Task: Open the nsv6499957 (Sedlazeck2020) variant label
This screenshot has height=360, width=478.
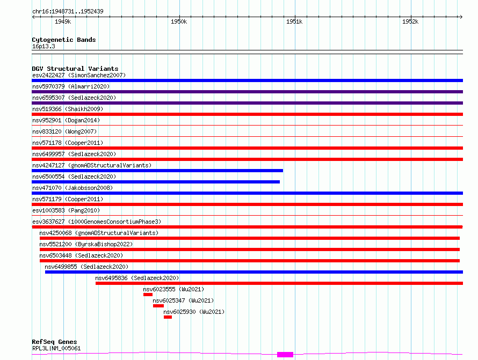Action: [74, 154]
